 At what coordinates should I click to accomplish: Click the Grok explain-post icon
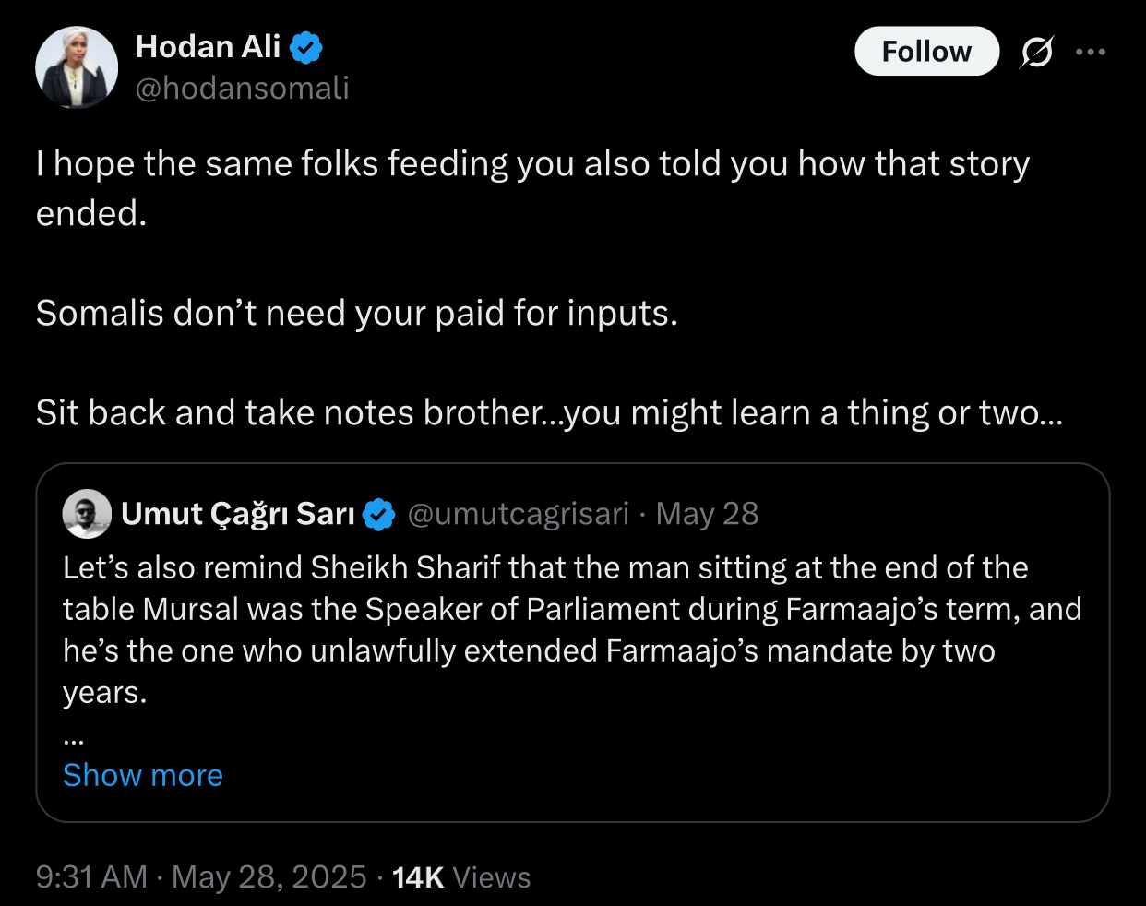pos(1036,52)
